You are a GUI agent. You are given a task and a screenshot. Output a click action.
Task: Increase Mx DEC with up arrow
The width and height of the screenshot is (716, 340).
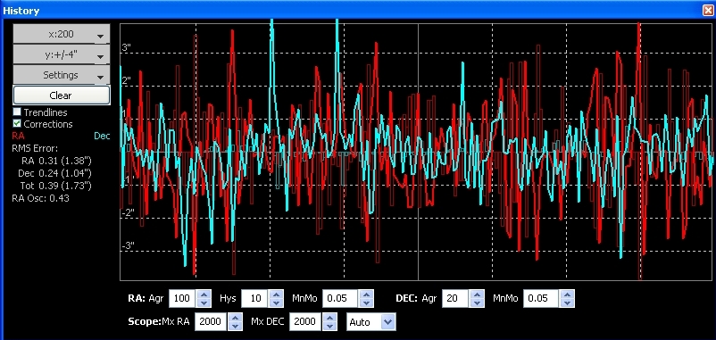tap(330, 317)
